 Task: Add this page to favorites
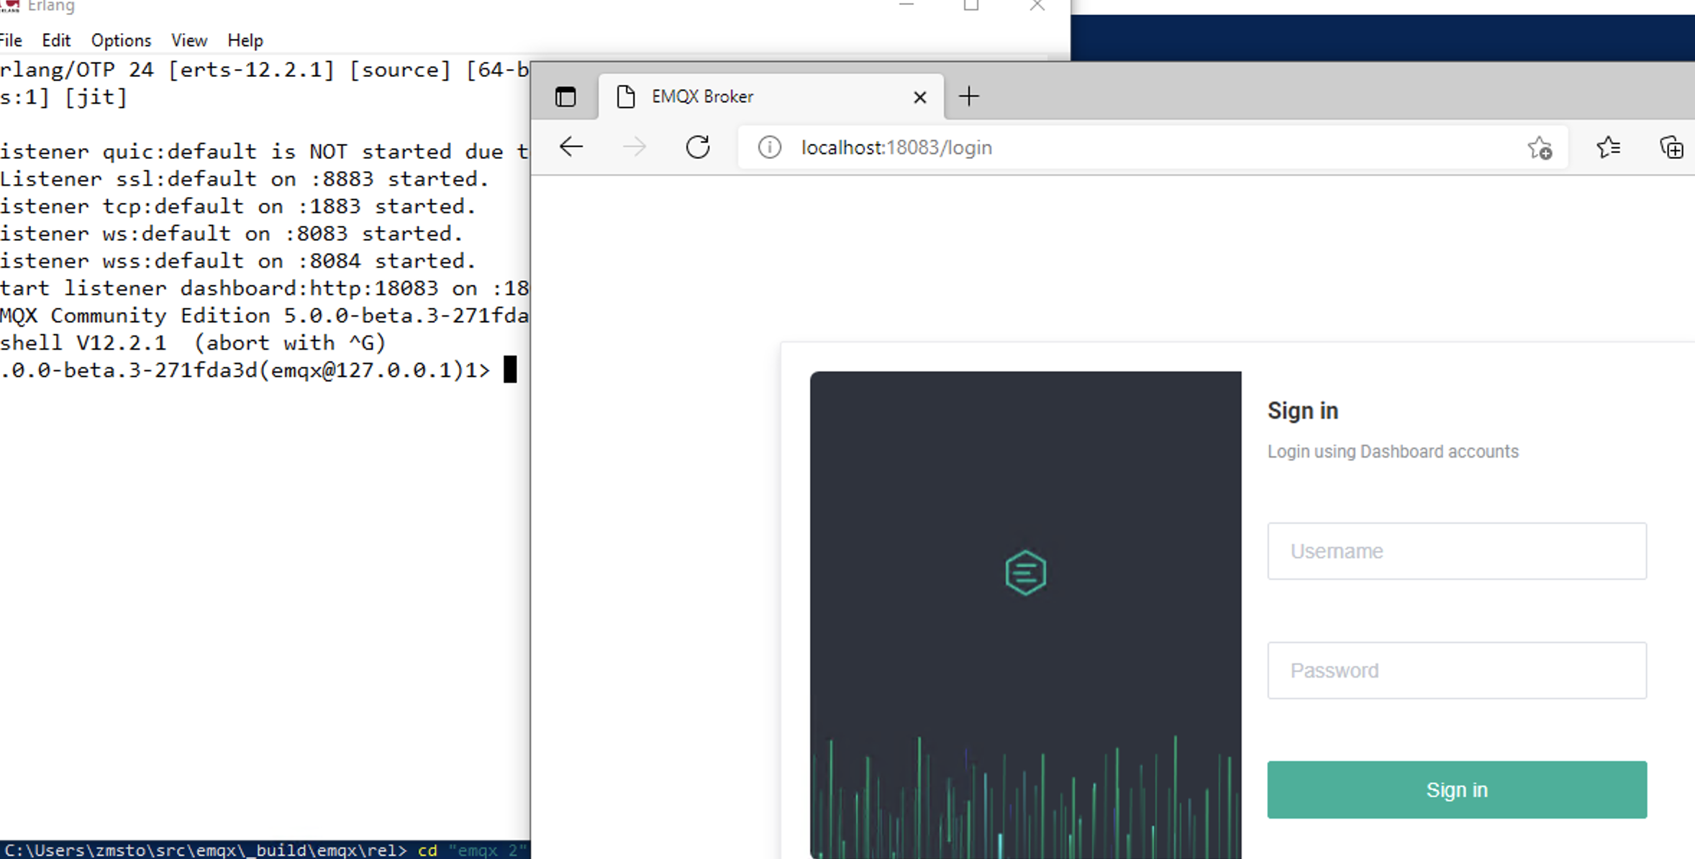1540,148
